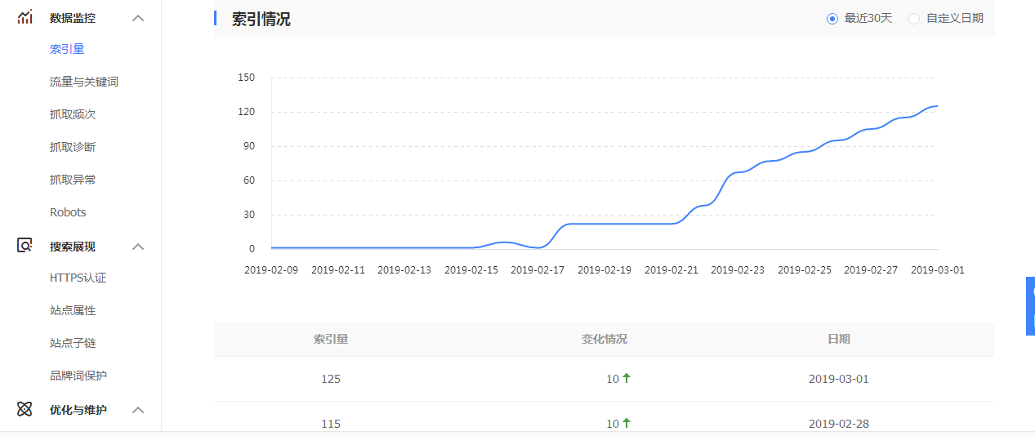This screenshot has width=1035, height=436.
Task: Click the 搜索展现 magnifier icon
Action: click(x=25, y=245)
